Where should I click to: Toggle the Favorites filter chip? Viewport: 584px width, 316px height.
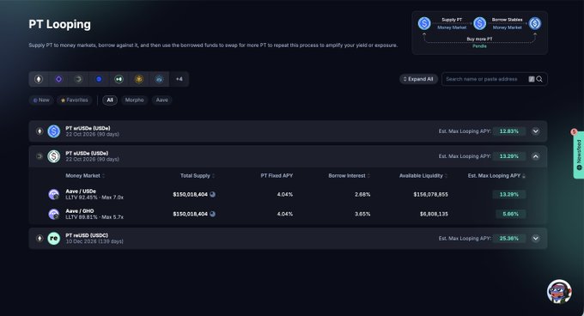(75, 100)
